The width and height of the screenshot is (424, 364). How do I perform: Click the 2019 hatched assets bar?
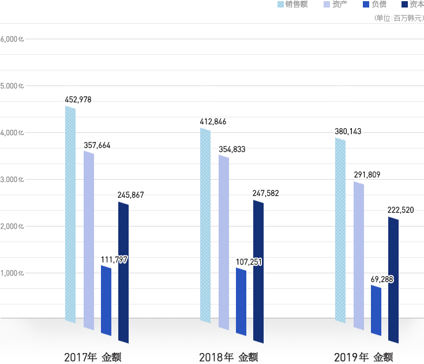[359, 255]
